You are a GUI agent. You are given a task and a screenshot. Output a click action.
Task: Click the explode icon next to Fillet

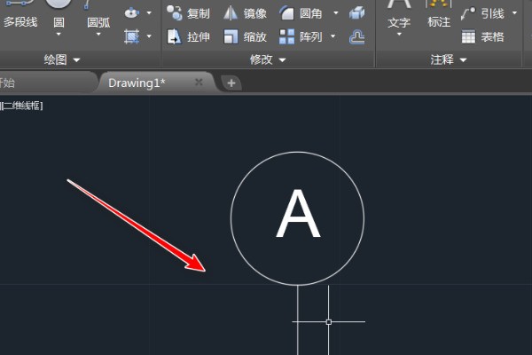click(357, 13)
